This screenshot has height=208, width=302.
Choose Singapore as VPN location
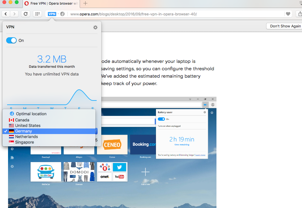tap(49, 142)
